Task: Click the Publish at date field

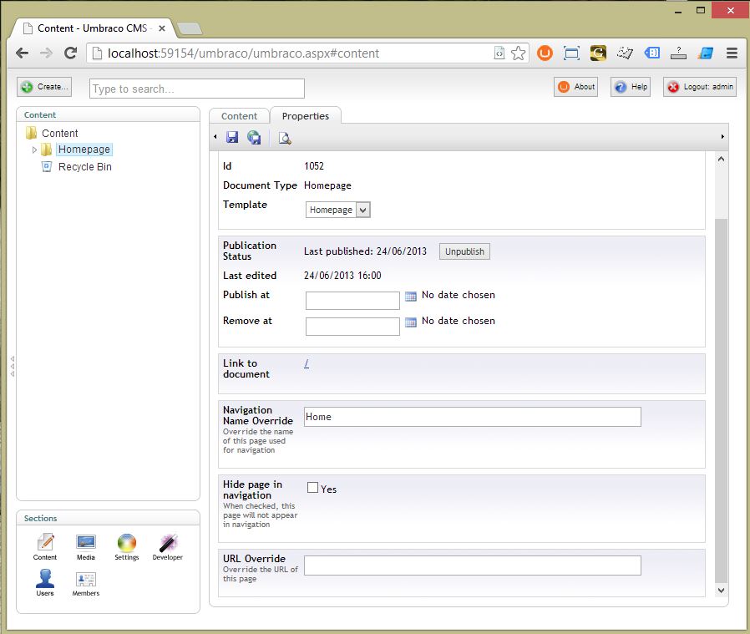Action: (352, 301)
